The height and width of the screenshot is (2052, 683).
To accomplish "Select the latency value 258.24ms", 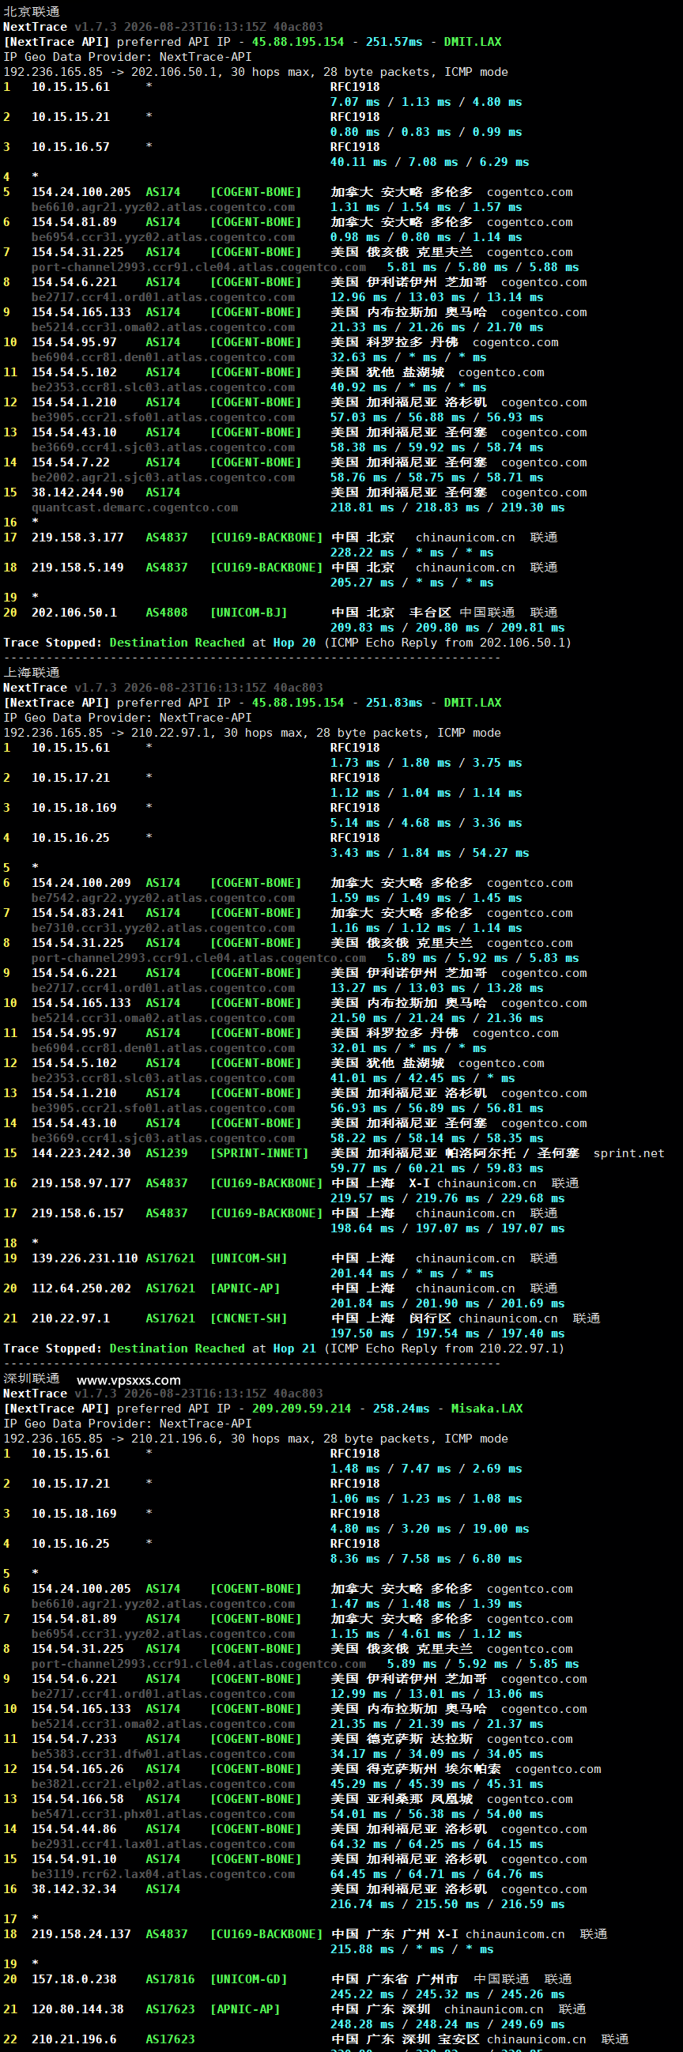I will tap(401, 1409).
